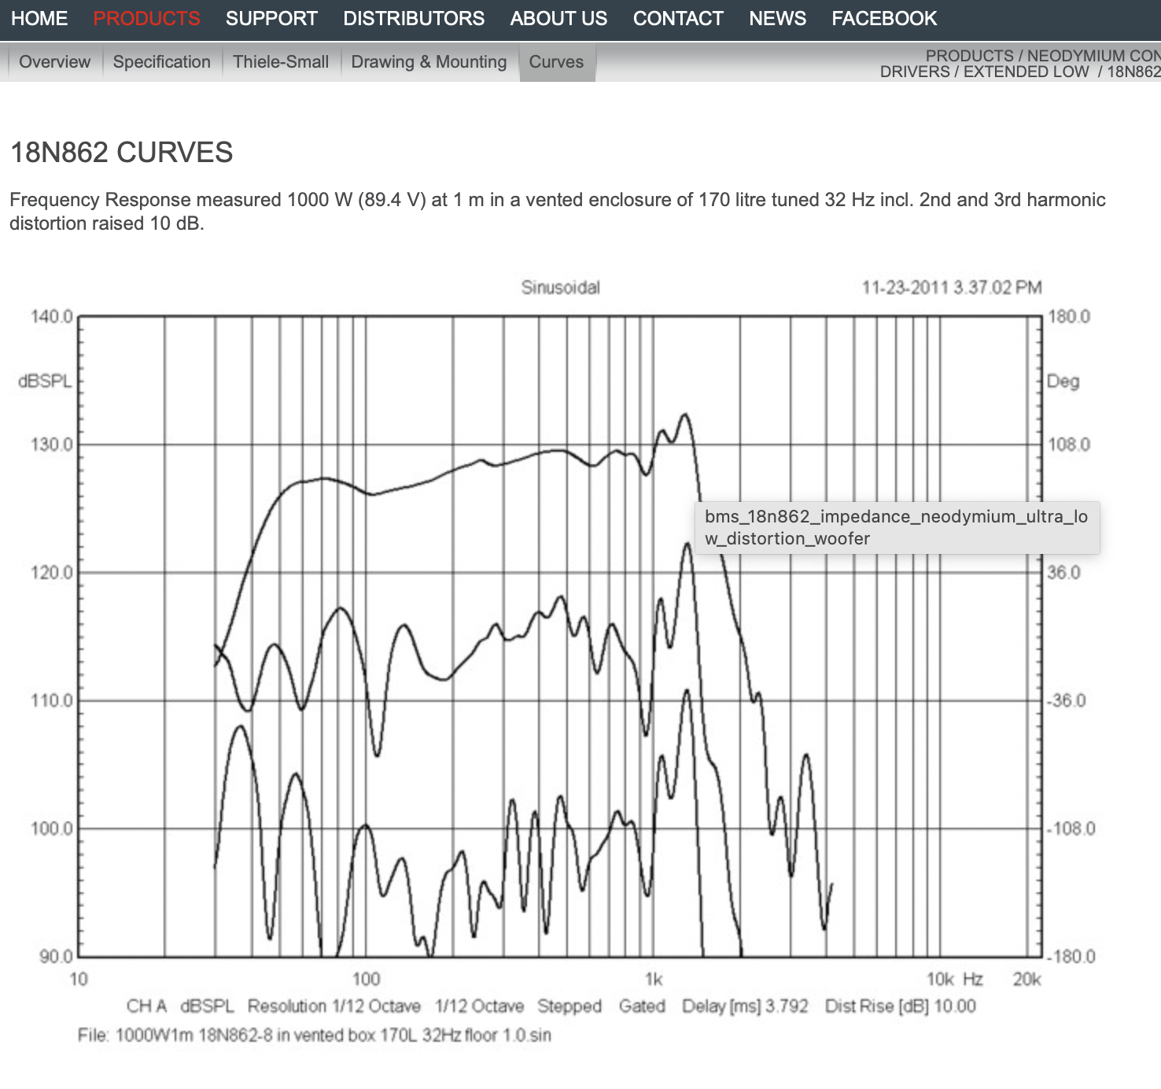Click the CONTACT navigation item

point(678,18)
